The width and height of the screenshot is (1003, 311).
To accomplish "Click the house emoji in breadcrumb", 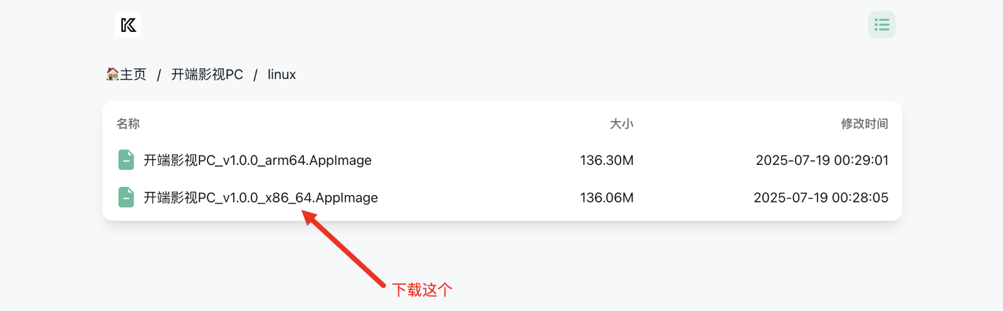I will 112,75.
